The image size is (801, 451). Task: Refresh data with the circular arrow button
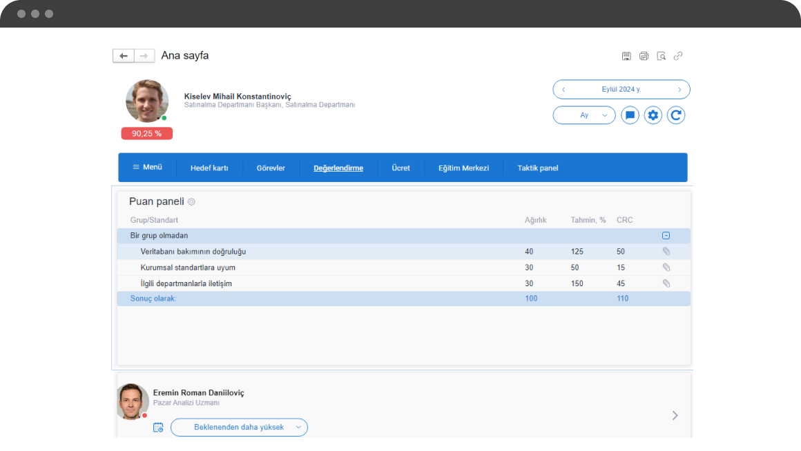[676, 115]
